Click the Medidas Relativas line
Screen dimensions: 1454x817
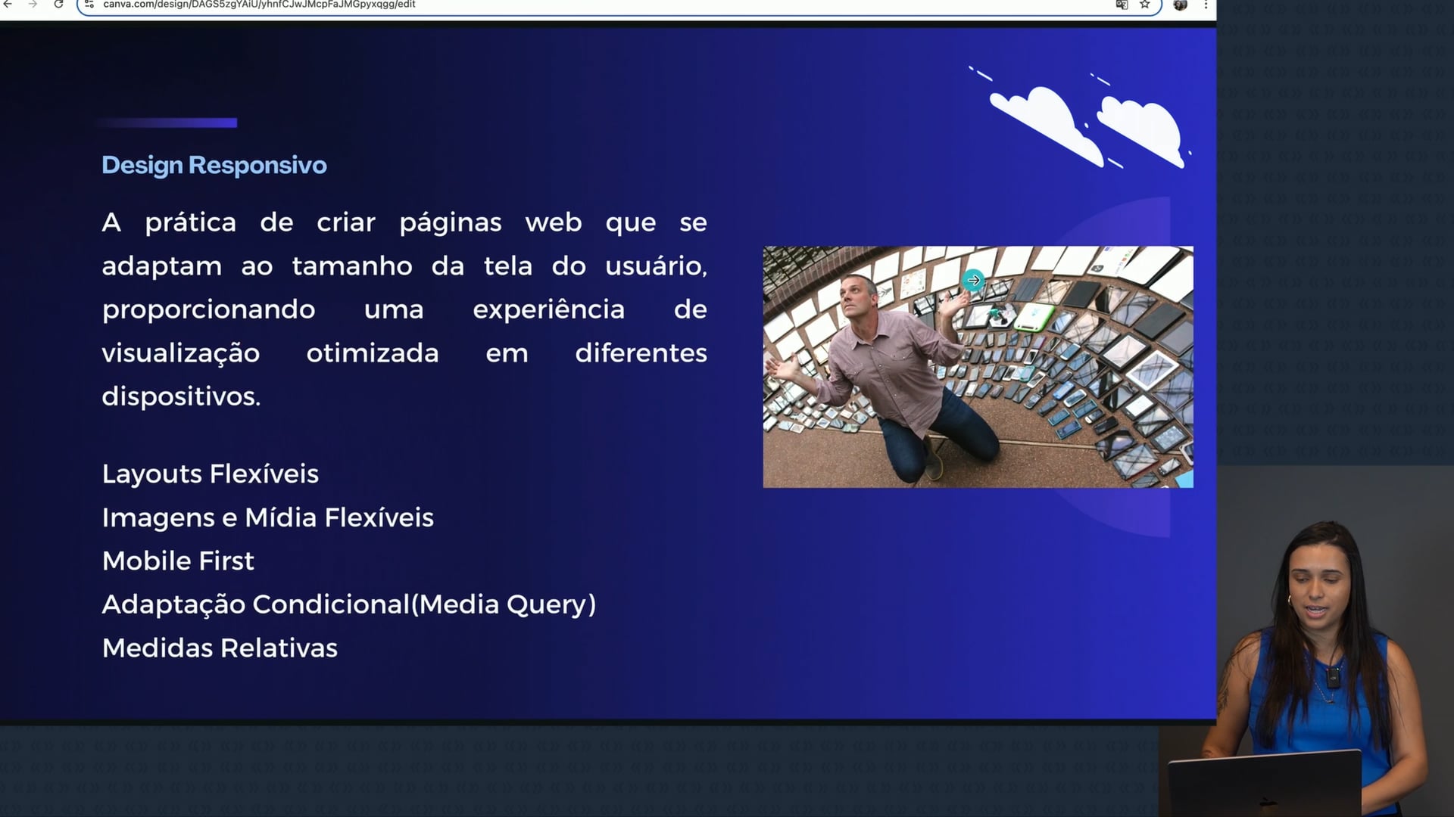click(x=220, y=648)
